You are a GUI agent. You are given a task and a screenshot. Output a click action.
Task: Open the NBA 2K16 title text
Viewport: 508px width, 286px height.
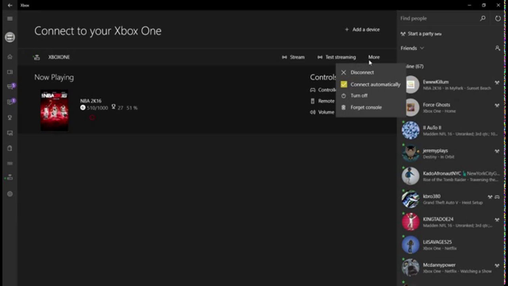click(90, 101)
